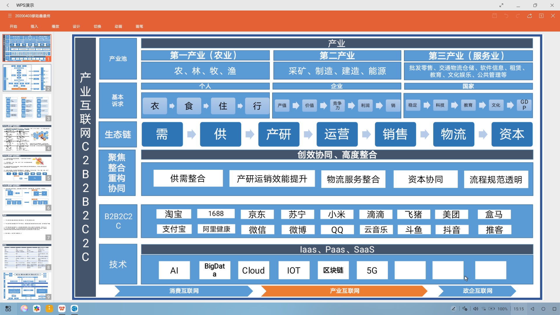
Task: Switch to the 动画 tab
Action: click(x=118, y=26)
